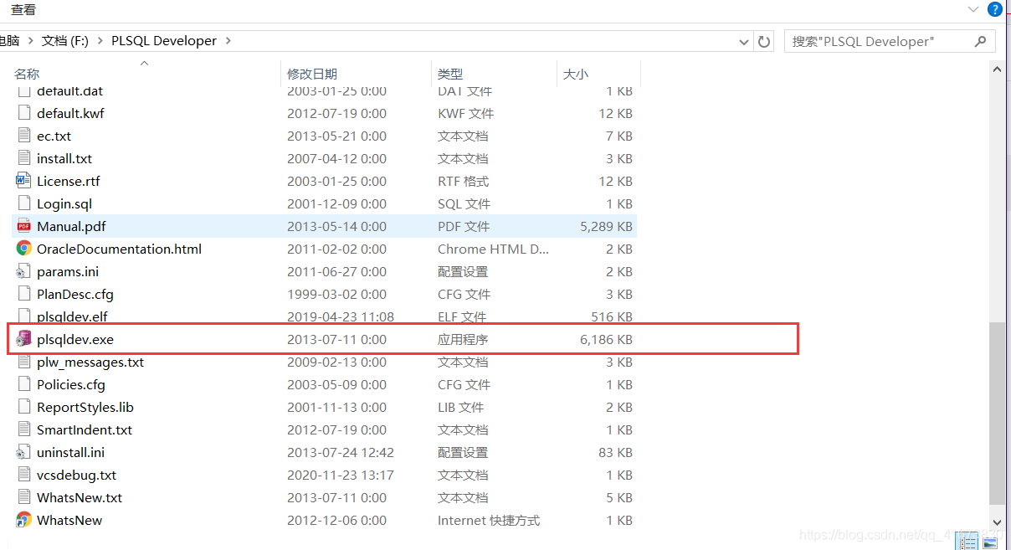The width and height of the screenshot is (1011, 550).
Task: Click the file name Manual.pdf
Action: [71, 226]
